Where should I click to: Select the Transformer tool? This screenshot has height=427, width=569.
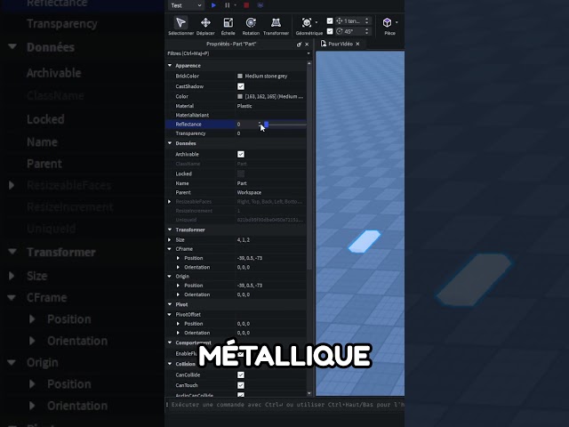(276, 26)
